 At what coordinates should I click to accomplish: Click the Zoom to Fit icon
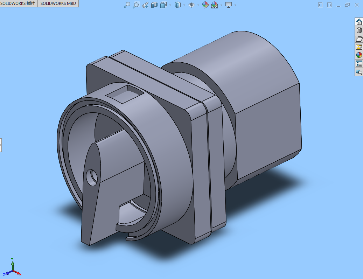[127, 5]
